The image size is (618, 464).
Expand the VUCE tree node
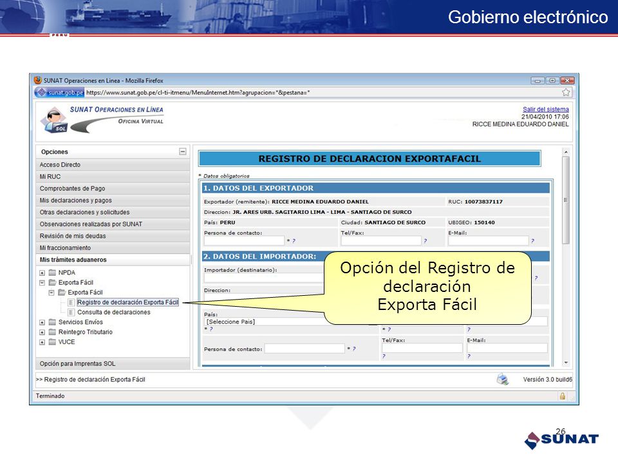coord(42,342)
